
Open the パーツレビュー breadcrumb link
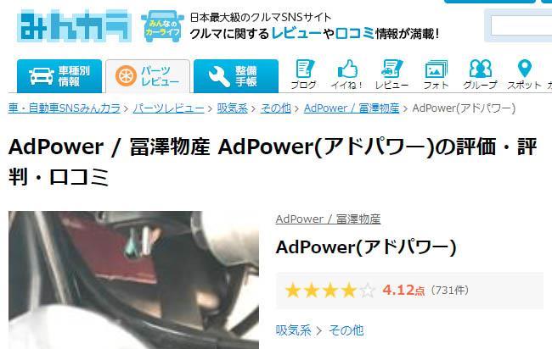(x=169, y=108)
